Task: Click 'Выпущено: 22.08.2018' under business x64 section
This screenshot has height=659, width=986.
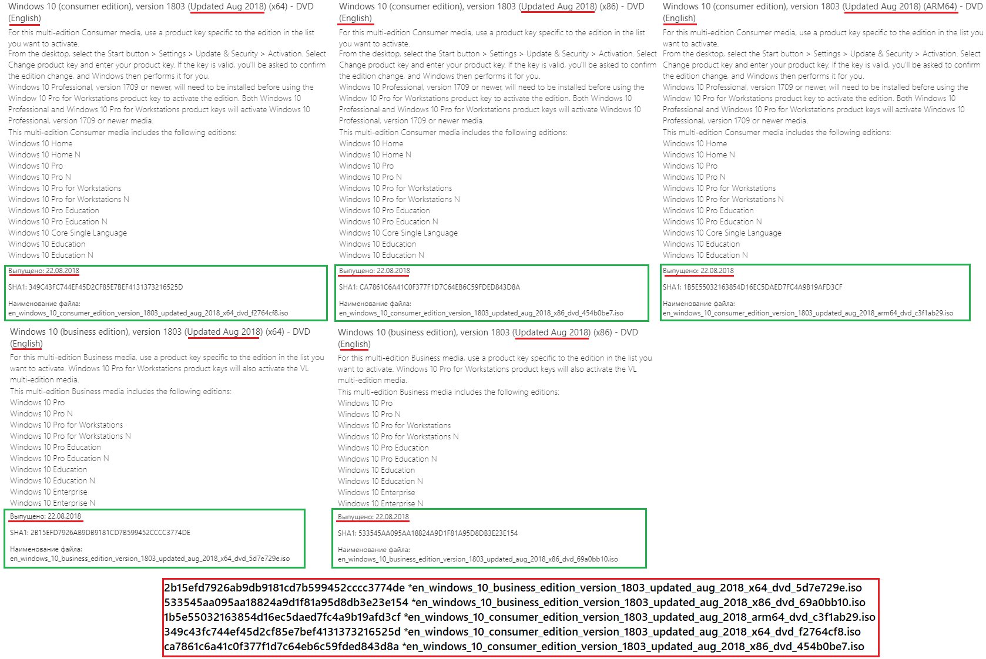Action: coord(45,516)
